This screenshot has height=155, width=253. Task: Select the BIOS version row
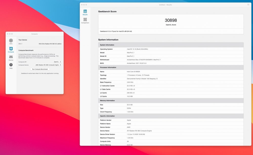point(171,63)
